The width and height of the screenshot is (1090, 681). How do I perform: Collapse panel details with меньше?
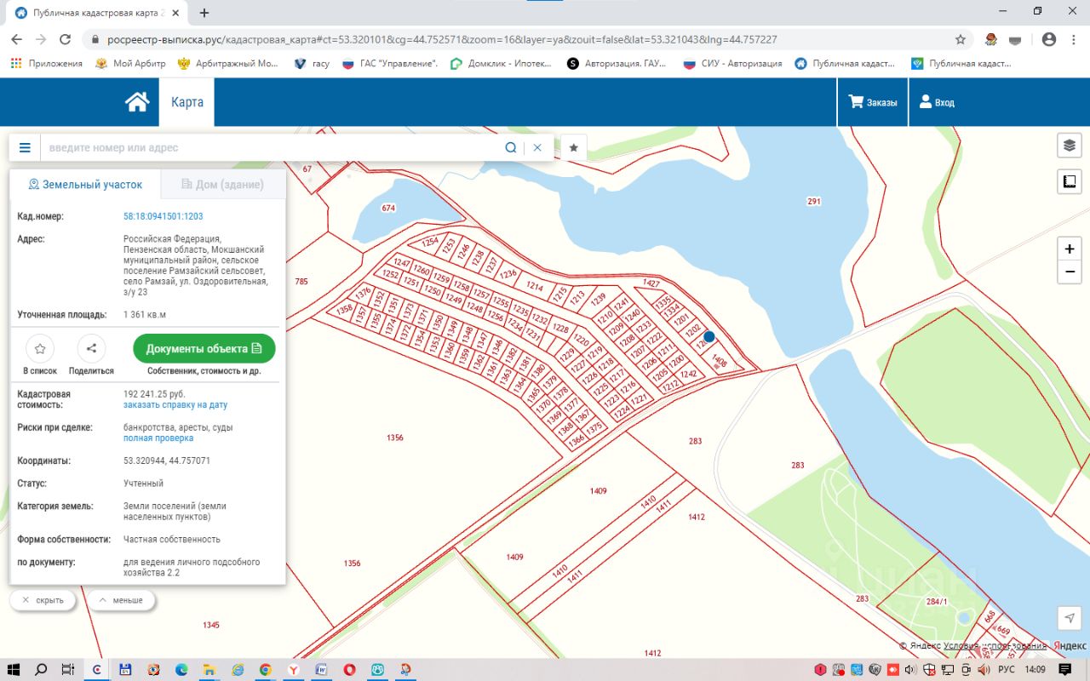pyautogui.click(x=121, y=600)
